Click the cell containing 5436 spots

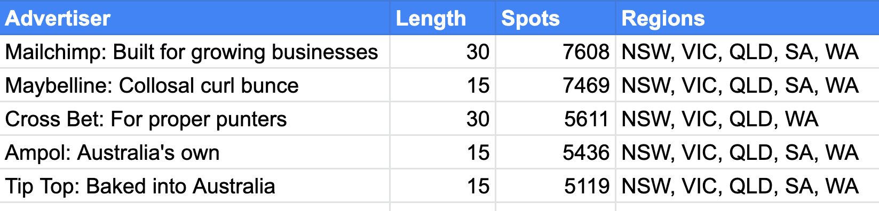556,152
